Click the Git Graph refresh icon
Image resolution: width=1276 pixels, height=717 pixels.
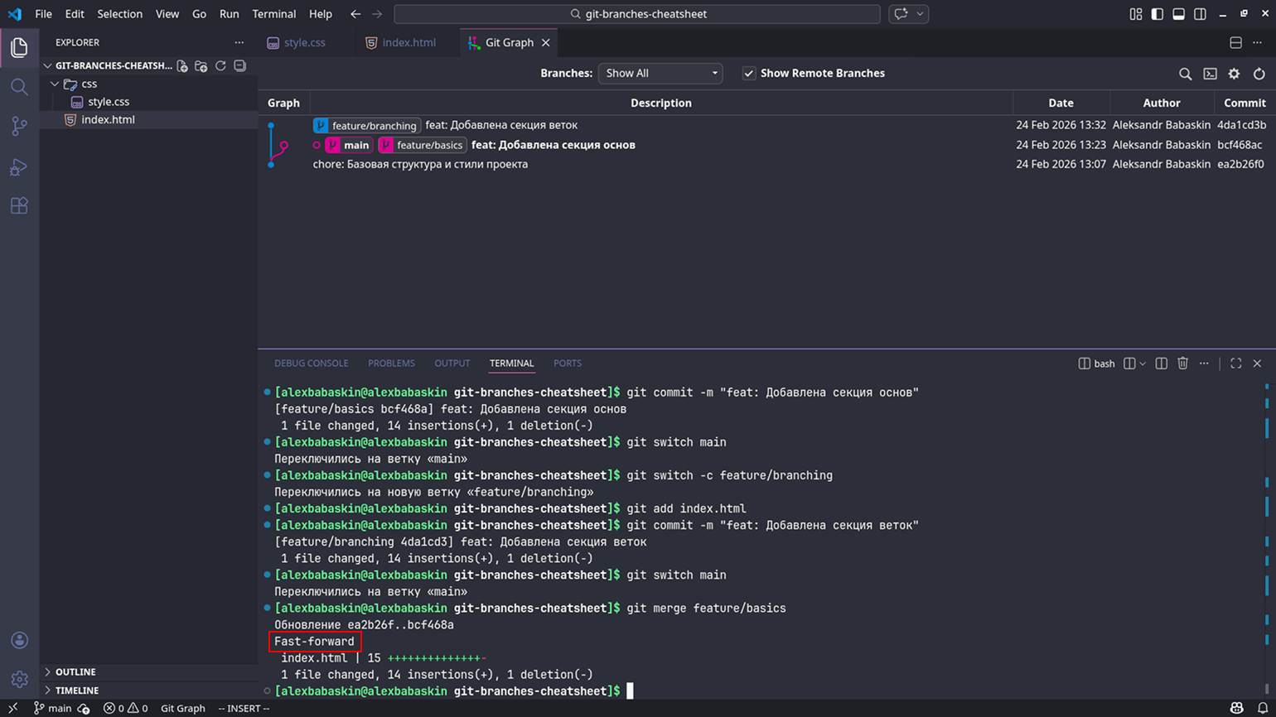click(1259, 74)
